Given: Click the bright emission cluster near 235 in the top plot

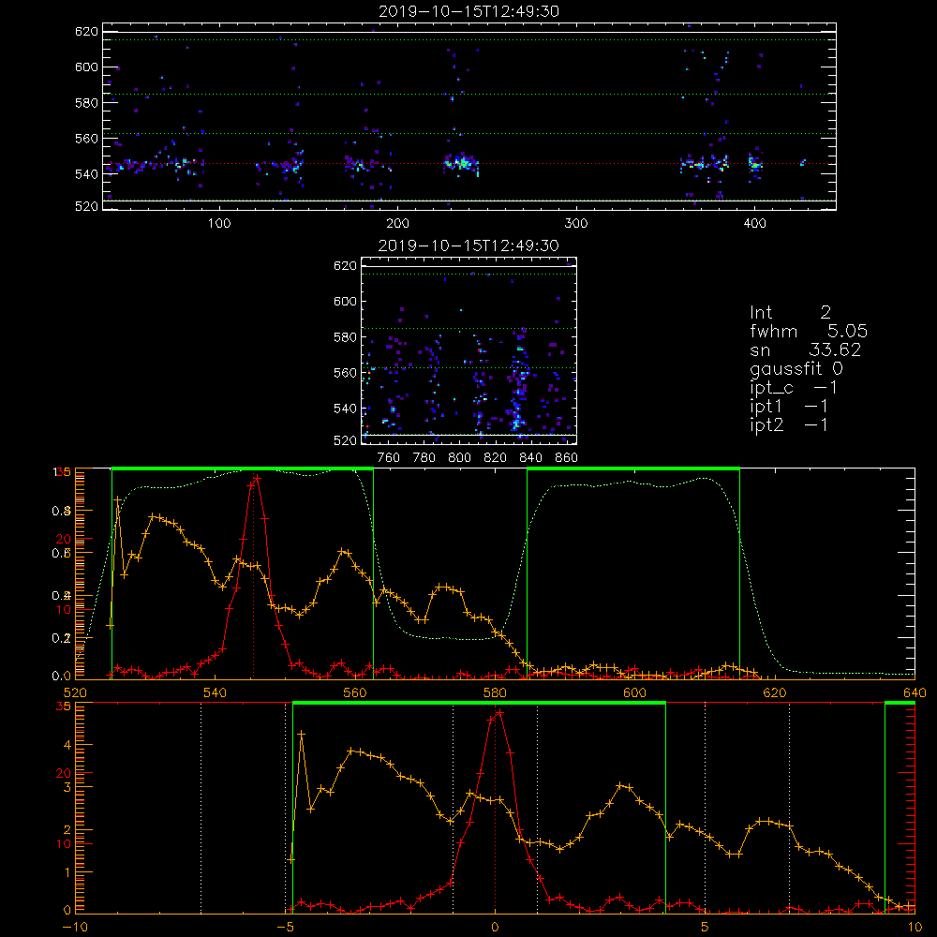Looking at the screenshot, I should point(461,162).
